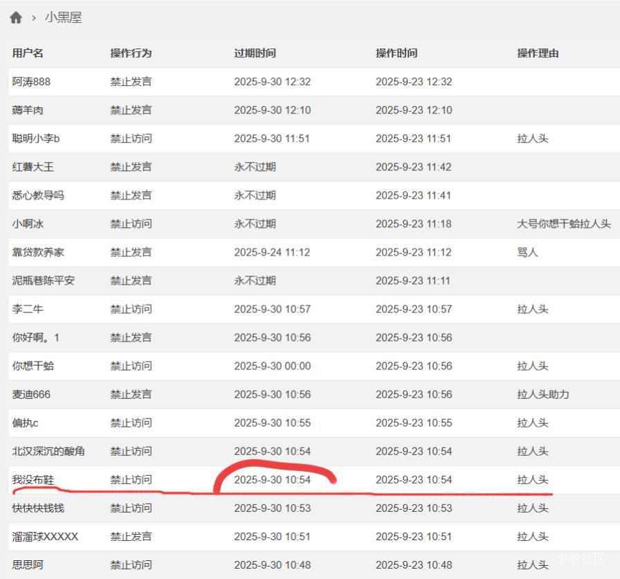Click the 过期时间 column header

pyautogui.click(x=255, y=53)
